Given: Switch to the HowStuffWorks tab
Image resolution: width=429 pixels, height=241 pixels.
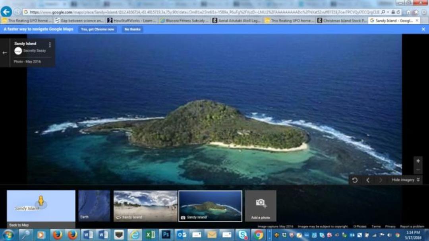Looking at the screenshot, I should 132,21.
